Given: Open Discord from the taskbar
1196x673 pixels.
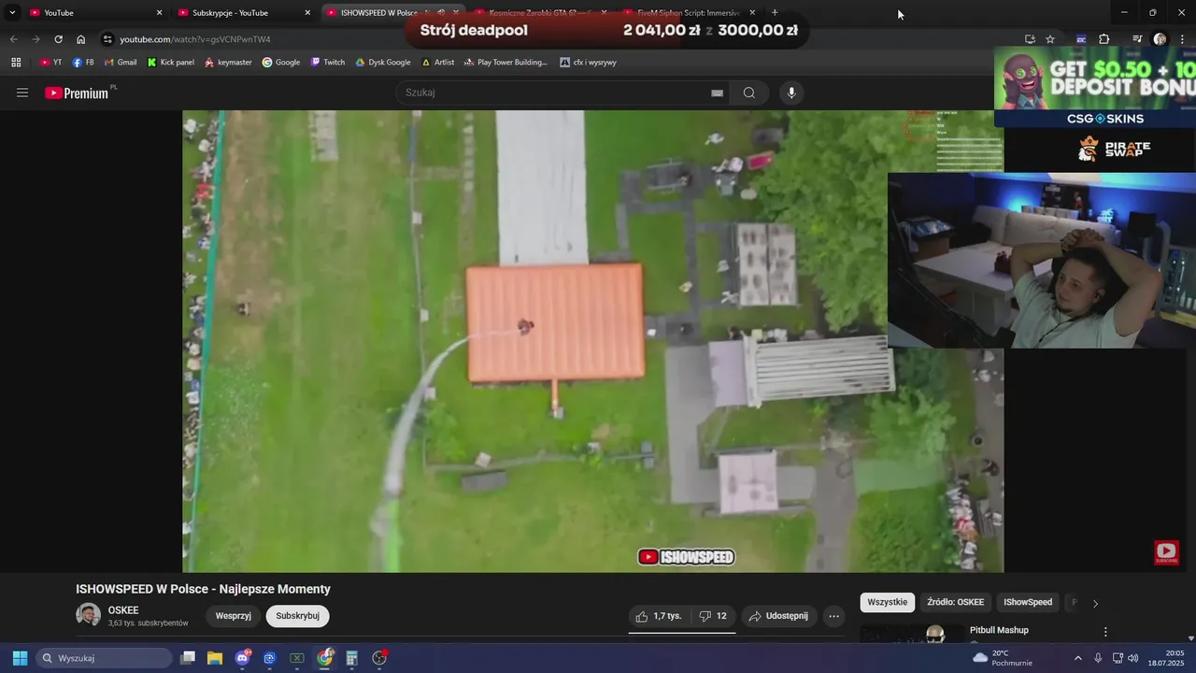Looking at the screenshot, I should pos(243,658).
